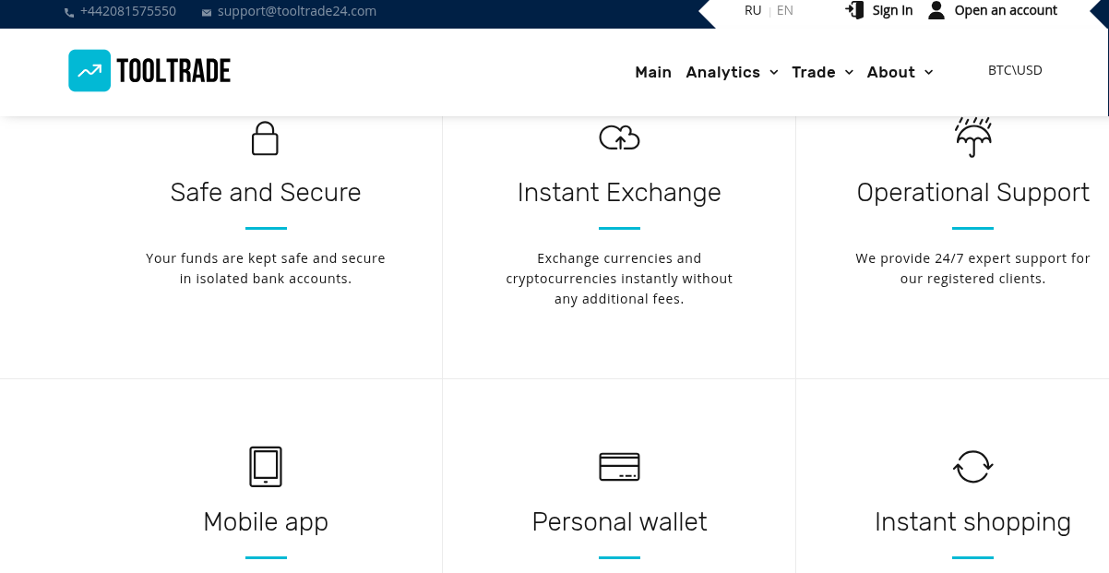Viewport: 1109px width, 573px height.
Task: Click the phone number +442081575550
Action: pyautogui.click(x=127, y=12)
